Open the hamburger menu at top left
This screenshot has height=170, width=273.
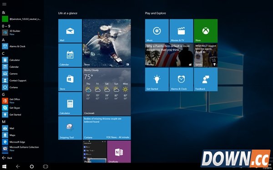coord(5,4)
